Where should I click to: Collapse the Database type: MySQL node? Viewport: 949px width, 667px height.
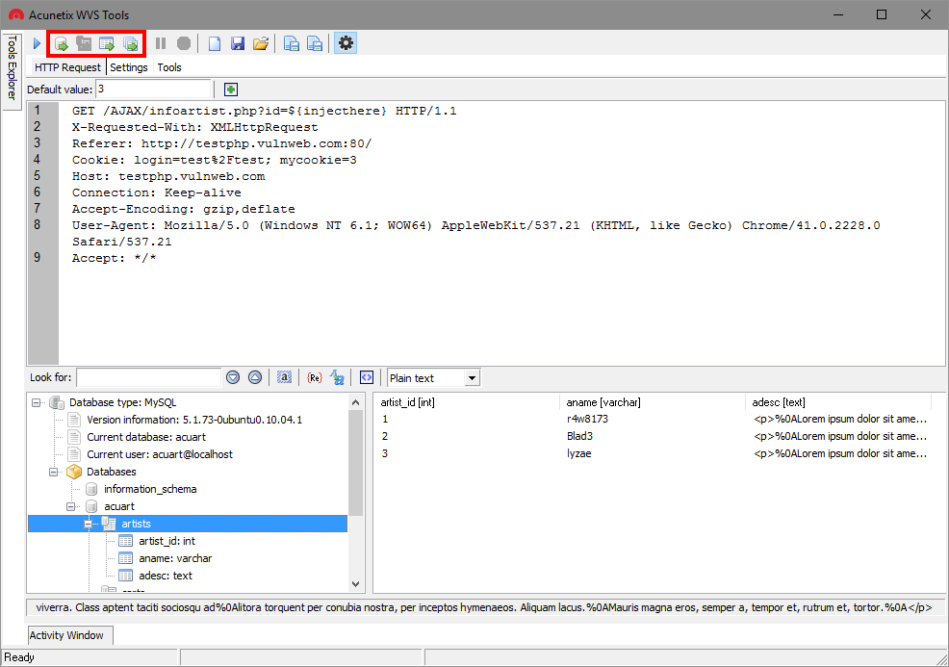click(37, 402)
